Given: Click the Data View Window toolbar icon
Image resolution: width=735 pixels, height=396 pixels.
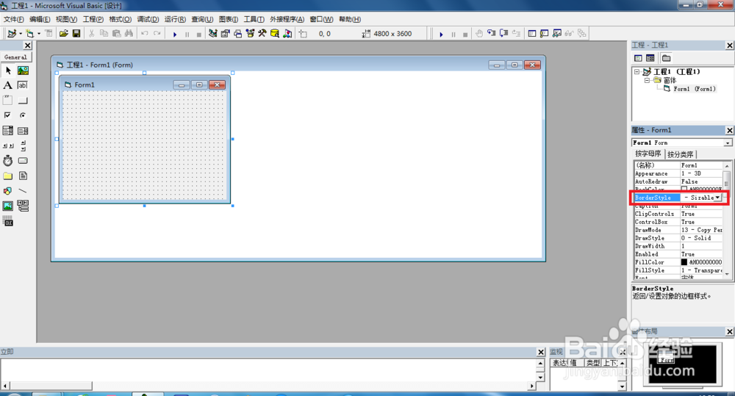Looking at the screenshot, I should pos(275,33).
